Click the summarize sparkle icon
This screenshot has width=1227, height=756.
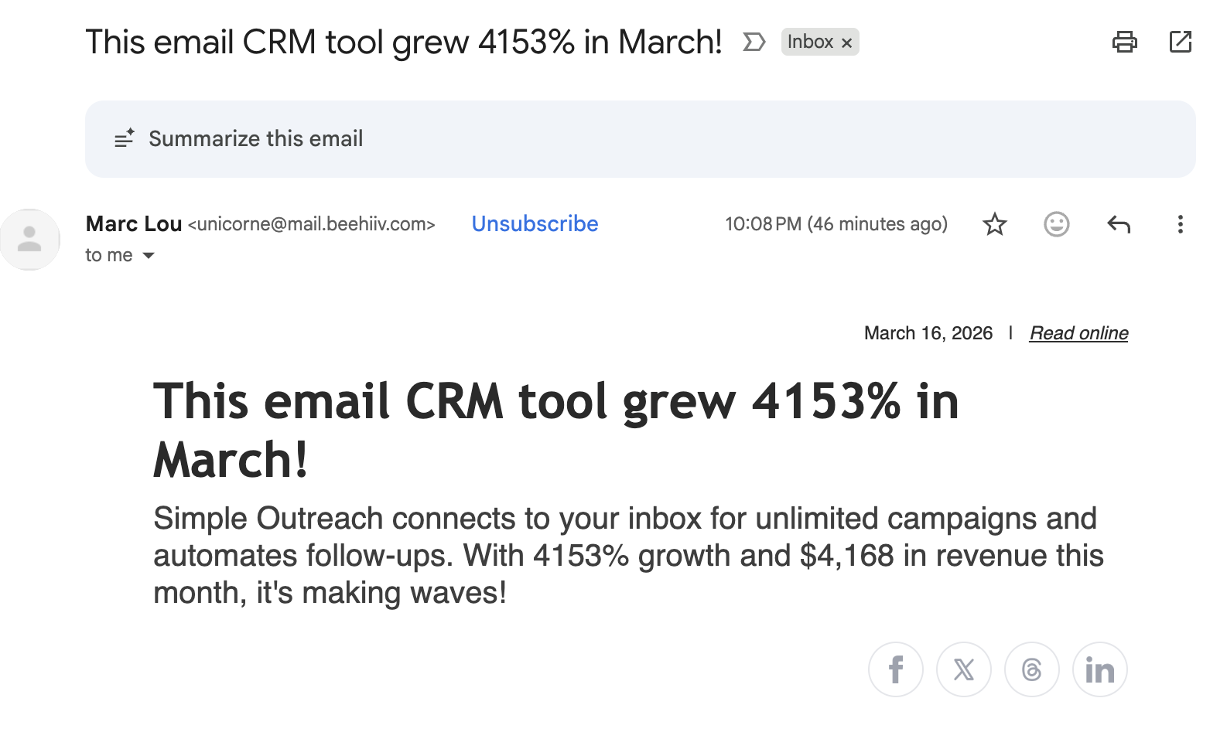click(x=124, y=138)
